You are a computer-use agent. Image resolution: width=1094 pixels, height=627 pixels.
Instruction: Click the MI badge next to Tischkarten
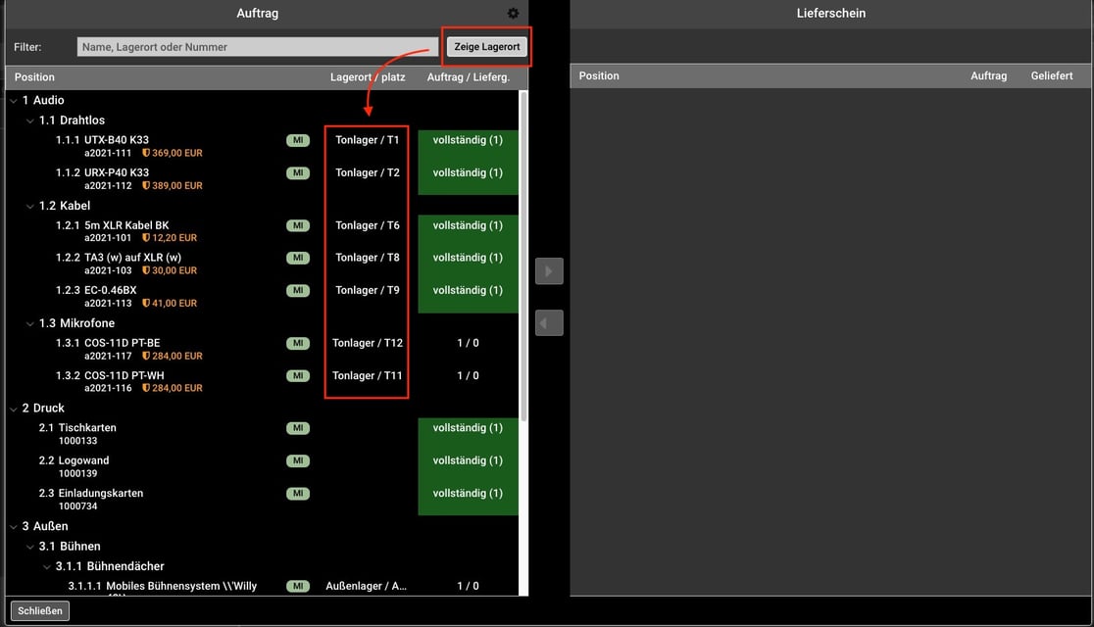tap(298, 428)
